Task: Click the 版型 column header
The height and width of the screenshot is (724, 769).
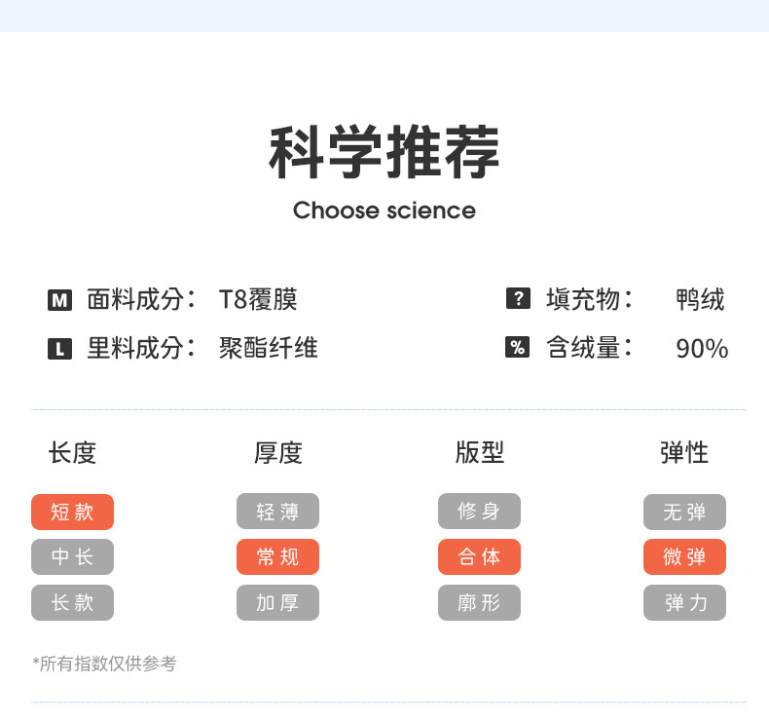Action: [x=479, y=452]
